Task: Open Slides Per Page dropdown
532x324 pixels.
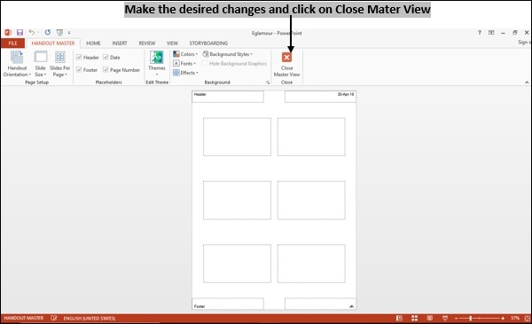Action: point(59,64)
